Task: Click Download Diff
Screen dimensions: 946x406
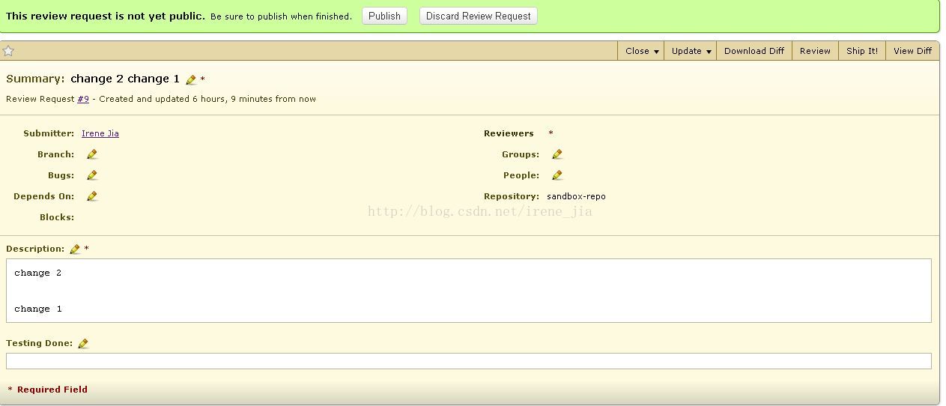Action: coord(754,51)
